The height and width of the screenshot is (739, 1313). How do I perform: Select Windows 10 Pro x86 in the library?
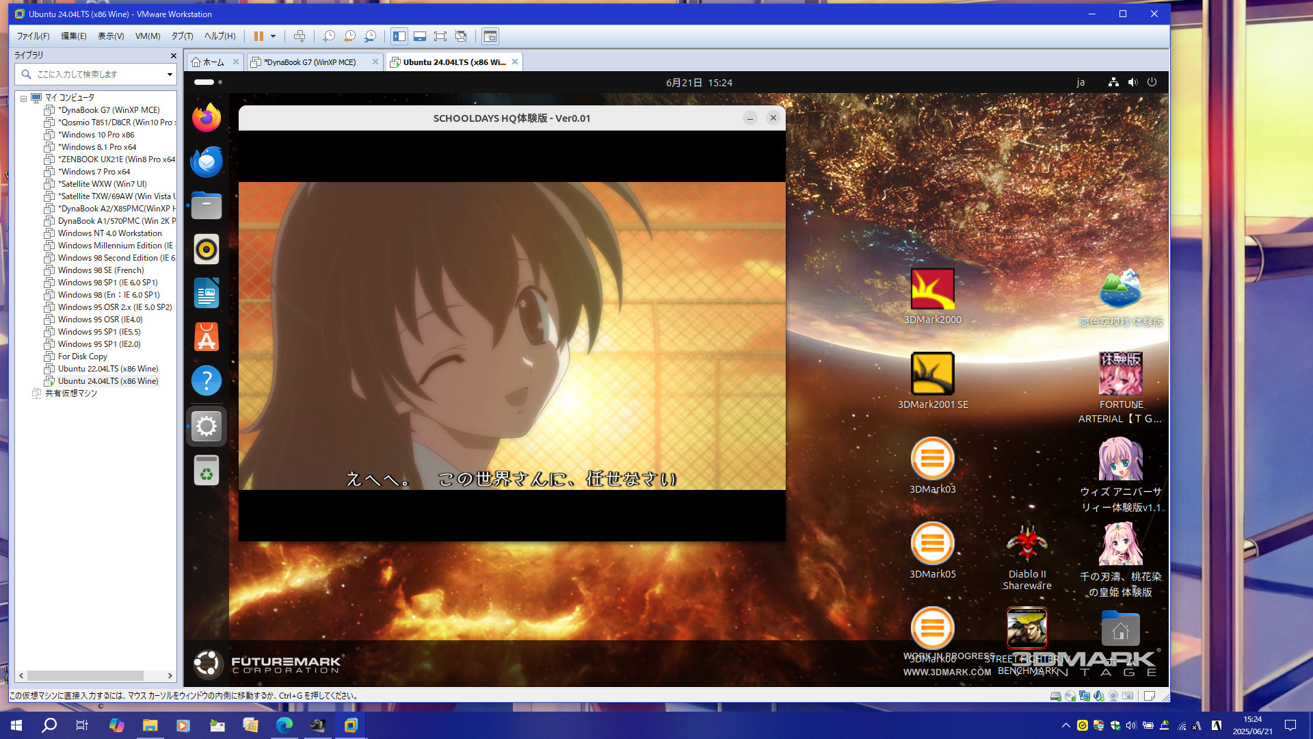(96, 135)
